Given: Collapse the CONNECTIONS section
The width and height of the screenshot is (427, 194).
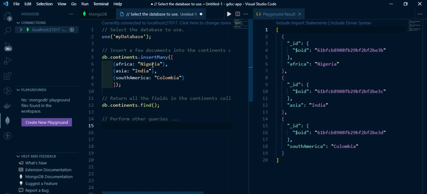Looking at the screenshot, I should tap(18, 23).
